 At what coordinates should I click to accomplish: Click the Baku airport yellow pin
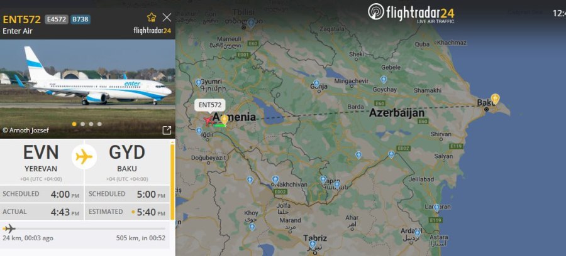click(496, 99)
